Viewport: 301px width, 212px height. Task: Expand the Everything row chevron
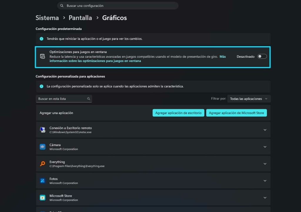[x=265, y=164]
